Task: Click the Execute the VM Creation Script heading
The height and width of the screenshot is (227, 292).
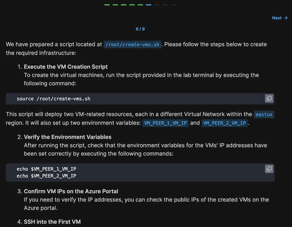Action: [59, 67]
